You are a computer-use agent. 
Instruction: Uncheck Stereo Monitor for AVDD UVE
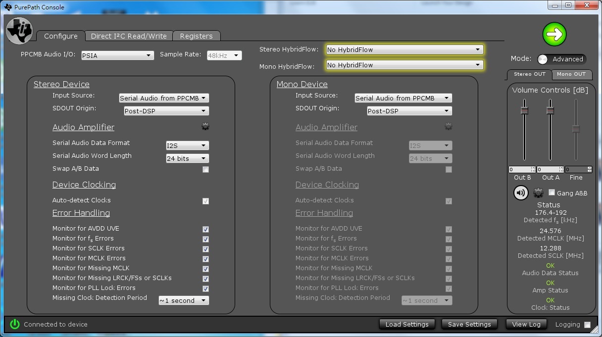click(x=205, y=229)
